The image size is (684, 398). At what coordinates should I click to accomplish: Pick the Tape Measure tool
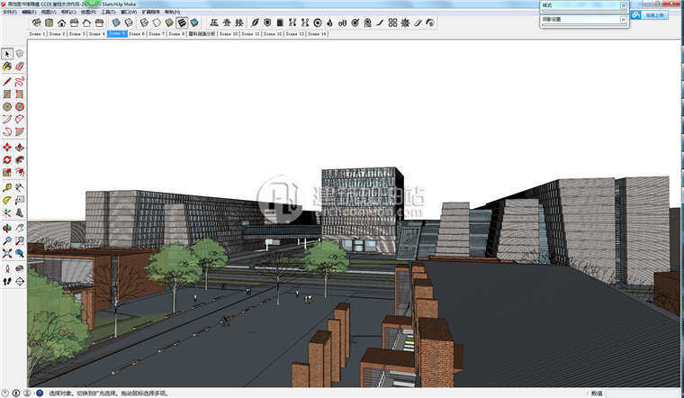coord(7,187)
